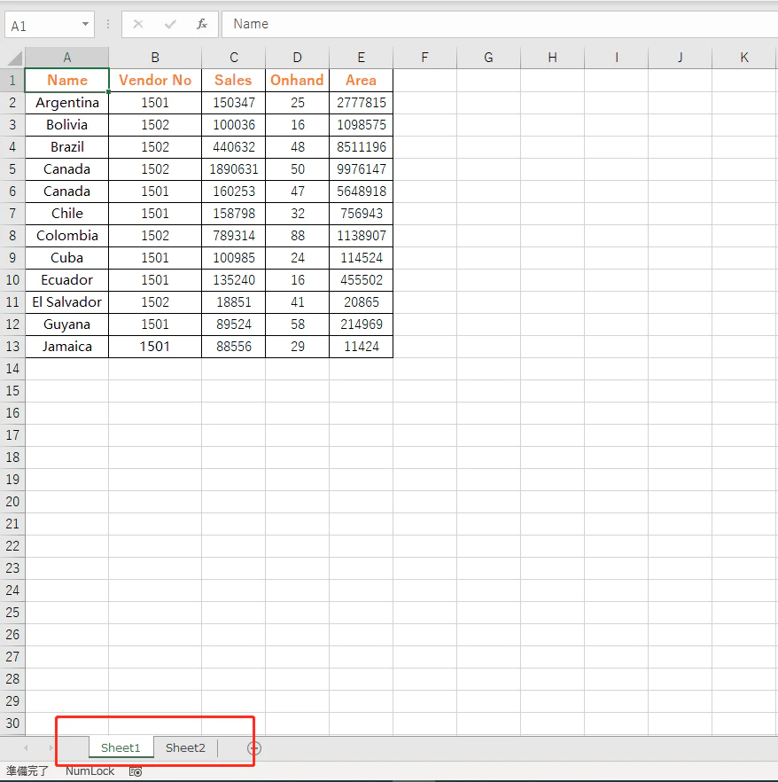This screenshot has height=782, width=778.
Task: Select column H header
Action: tap(552, 58)
